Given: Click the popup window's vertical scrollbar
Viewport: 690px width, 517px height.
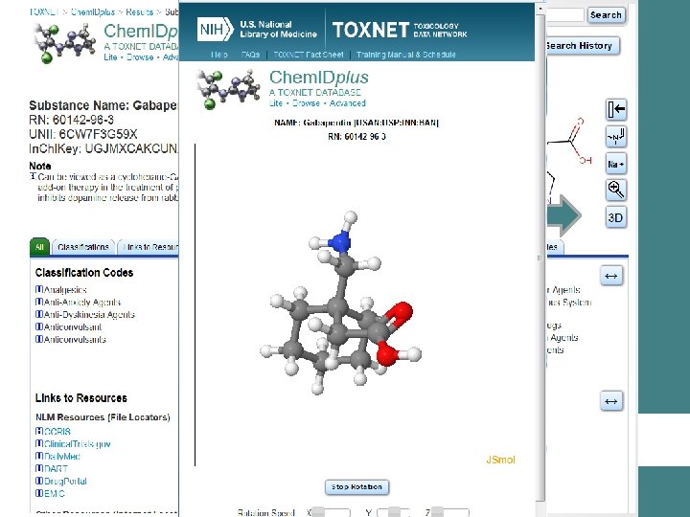Looking at the screenshot, I should coord(540,258).
